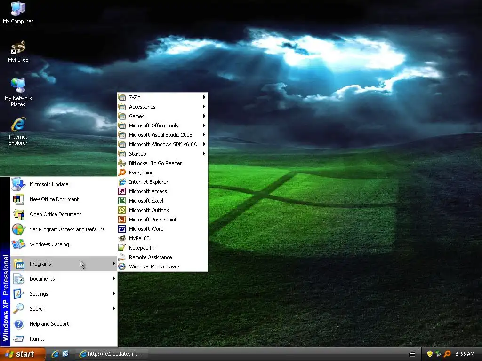Expand the Microsoft Windows SDK v6.0A arrow
This screenshot has width=482, height=361.
[x=204, y=144]
